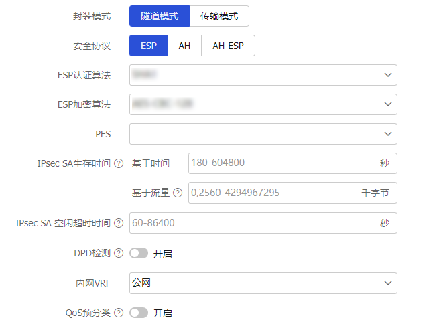The width and height of the screenshot is (437, 322).
Task: Click the 开启 label next to DPD检测
Action: pos(163,254)
